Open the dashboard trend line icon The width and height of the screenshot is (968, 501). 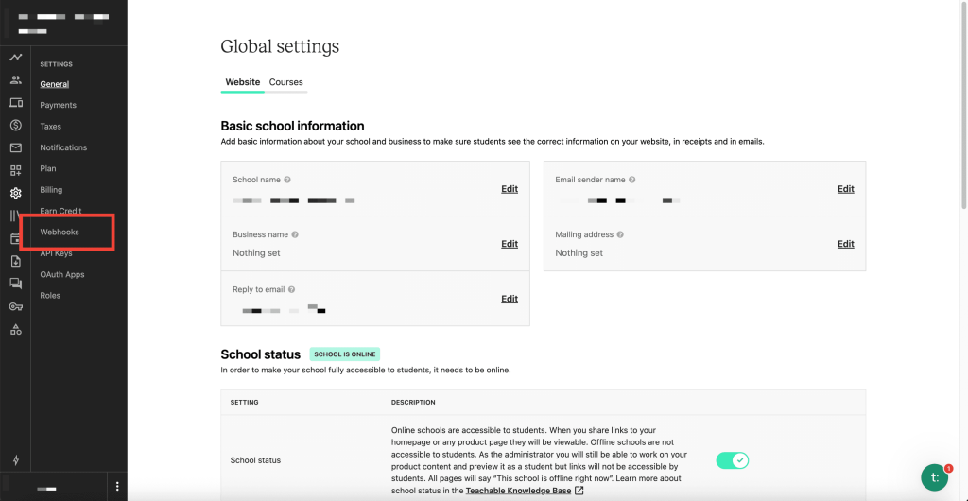click(x=15, y=58)
